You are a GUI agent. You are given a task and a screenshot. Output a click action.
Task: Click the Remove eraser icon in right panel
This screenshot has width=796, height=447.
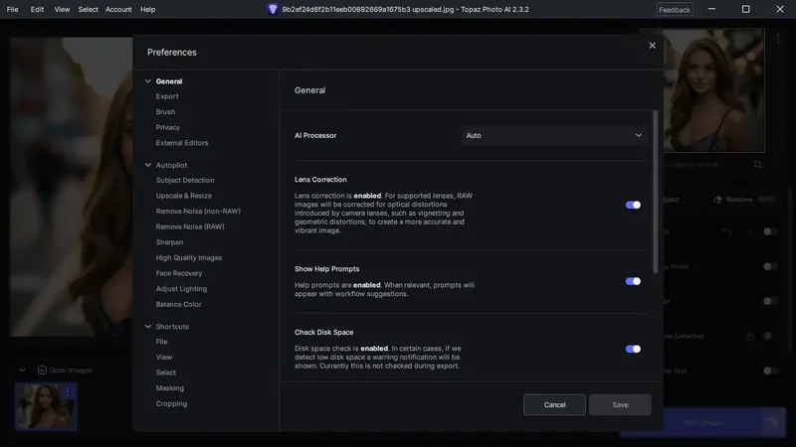tap(717, 200)
